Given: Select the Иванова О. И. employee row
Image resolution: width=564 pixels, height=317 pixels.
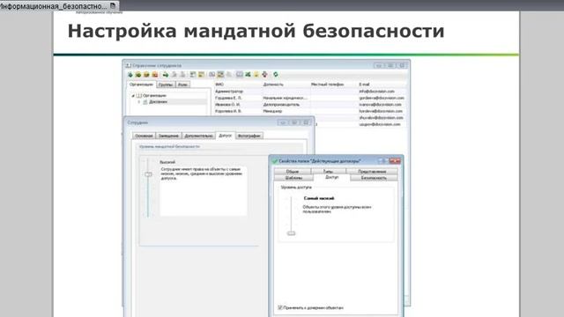Looking at the screenshot, I should point(311,105).
